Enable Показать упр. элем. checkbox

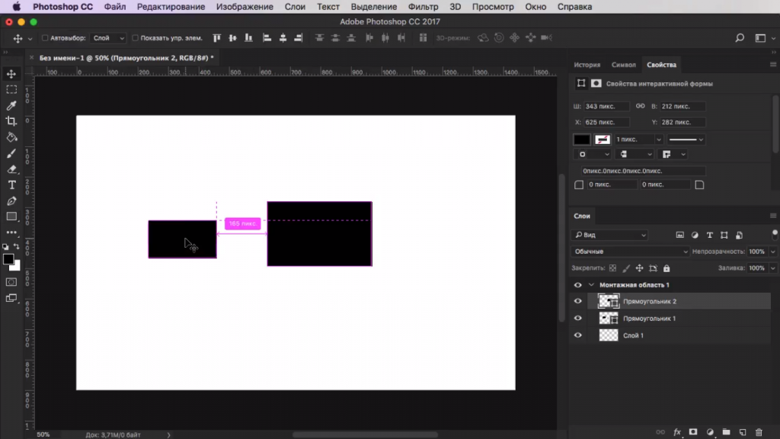[x=135, y=38]
